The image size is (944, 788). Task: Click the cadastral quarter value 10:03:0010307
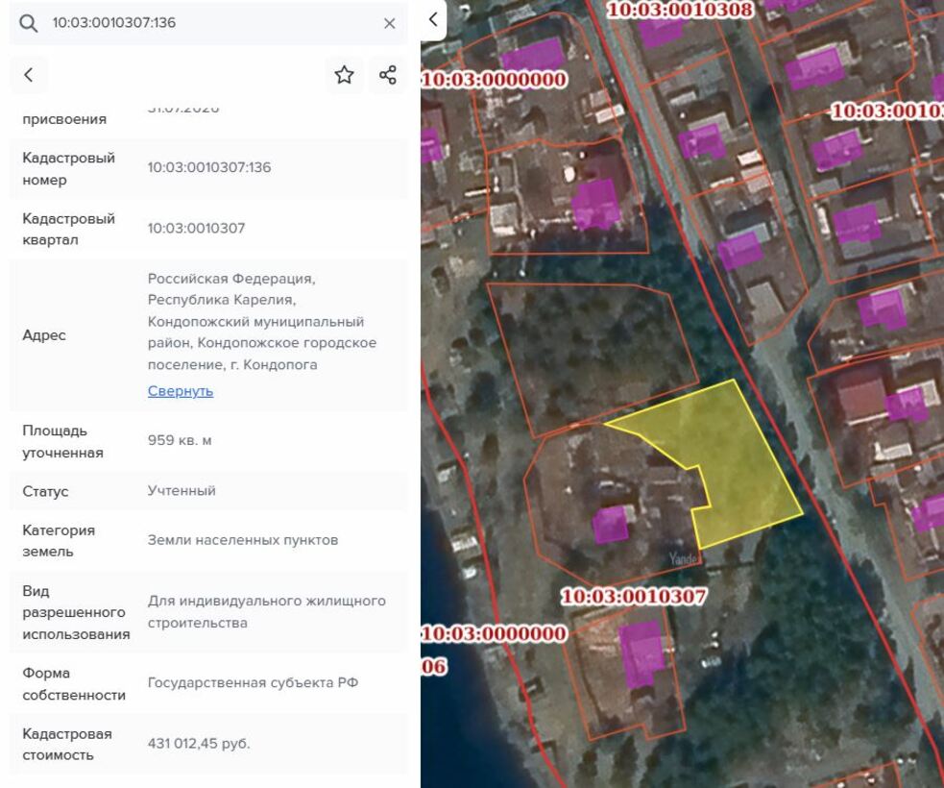click(196, 229)
